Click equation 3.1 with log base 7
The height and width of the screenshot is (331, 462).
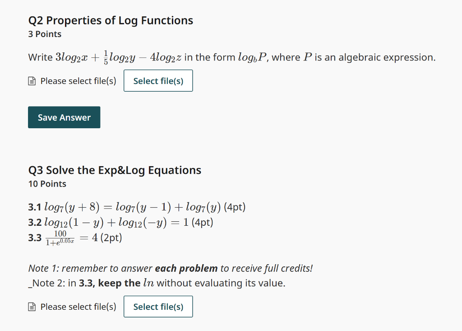click(133, 207)
